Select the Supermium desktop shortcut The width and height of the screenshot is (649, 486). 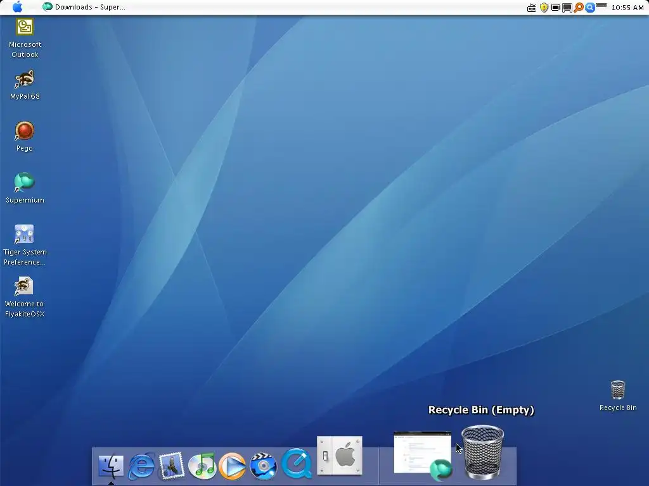pos(25,189)
